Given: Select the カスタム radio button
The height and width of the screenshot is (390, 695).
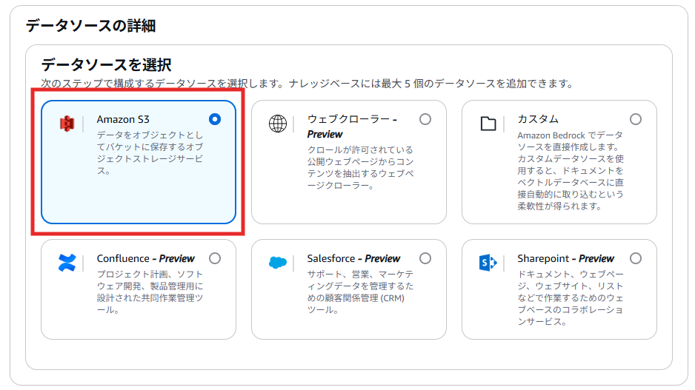Looking at the screenshot, I should pos(636,119).
